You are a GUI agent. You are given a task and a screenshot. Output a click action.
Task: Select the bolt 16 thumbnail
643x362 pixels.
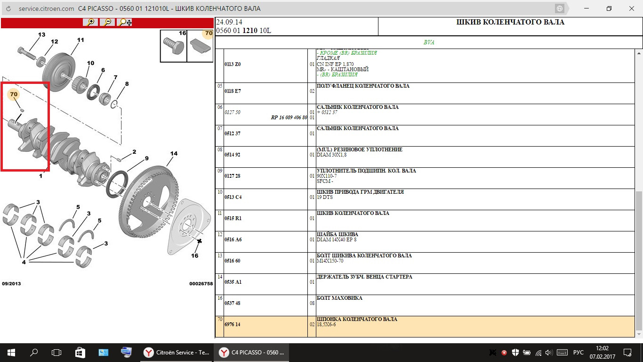(174, 46)
